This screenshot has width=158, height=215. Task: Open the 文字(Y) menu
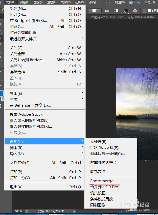(x=65, y=2)
